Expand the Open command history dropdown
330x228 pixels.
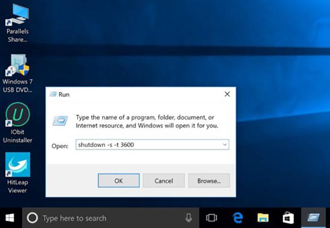pyautogui.click(x=224, y=145)
